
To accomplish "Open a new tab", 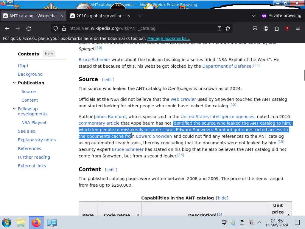I will point(140,16).
